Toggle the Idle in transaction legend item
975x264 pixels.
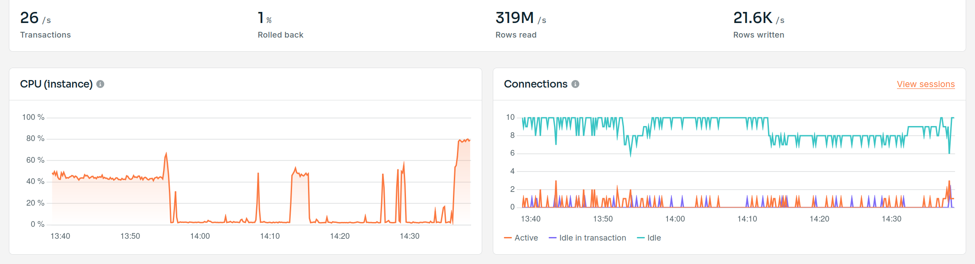coord(588,238)
